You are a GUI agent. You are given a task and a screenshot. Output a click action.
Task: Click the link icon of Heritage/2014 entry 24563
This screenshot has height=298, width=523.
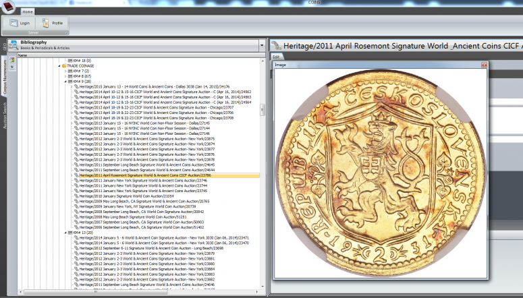coord(76,97)
